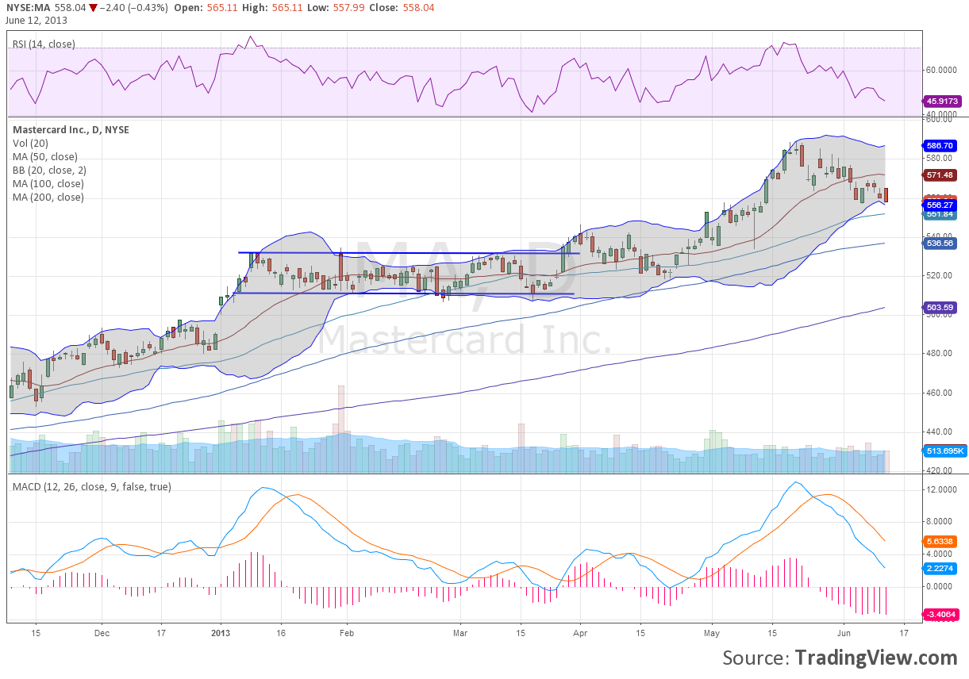The height and width of the screenshot is (679, 969).
Task: Click the Apr label on time axis
Action: coord(580,634)
